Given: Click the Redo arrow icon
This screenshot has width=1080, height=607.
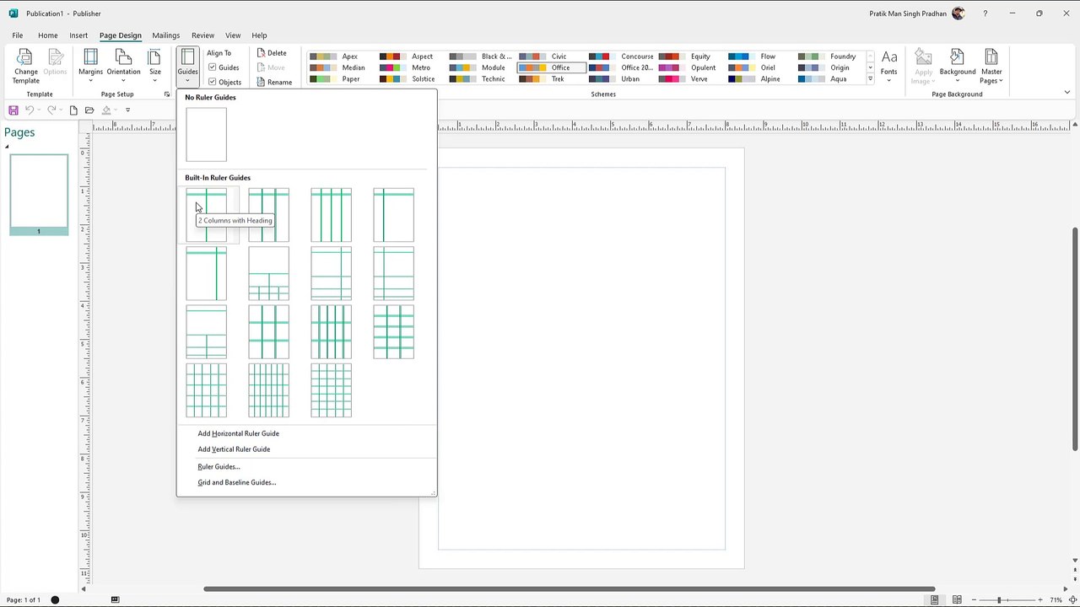Looking at the screenshot, I should pos(51,110).
